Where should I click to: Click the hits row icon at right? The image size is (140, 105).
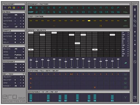[x=125, y=83]
